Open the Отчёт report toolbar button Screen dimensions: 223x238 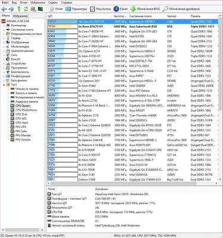point(56,9)
